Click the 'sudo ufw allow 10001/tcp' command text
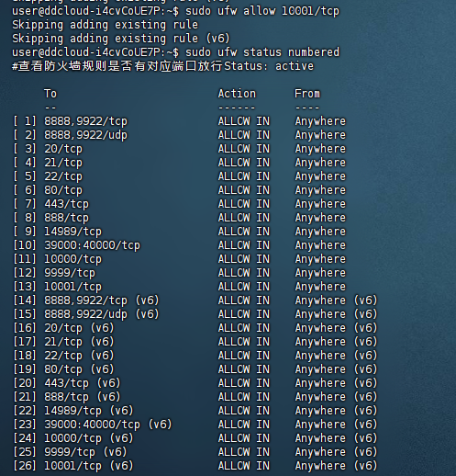456x476 pixels. (x=262, y=11)
